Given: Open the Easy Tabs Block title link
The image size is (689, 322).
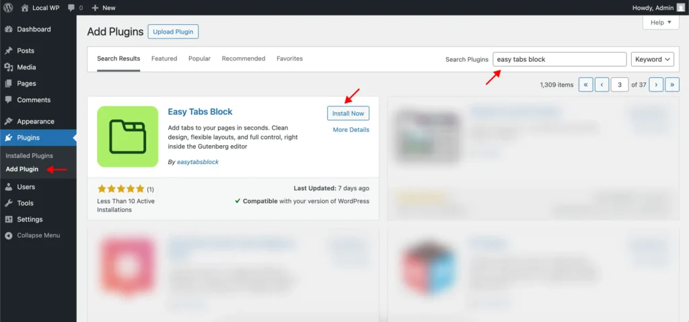Looking at the screenshot, I should [x=200, y=112].
